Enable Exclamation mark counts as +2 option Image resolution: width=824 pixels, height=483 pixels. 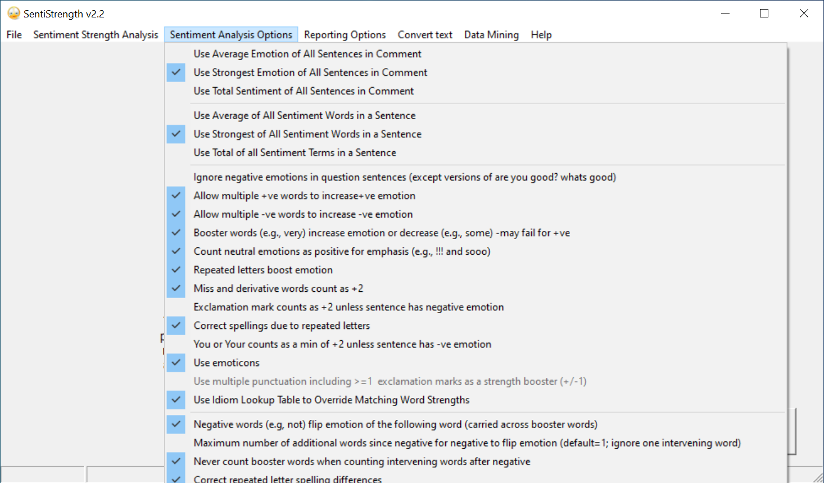(348, 307)
